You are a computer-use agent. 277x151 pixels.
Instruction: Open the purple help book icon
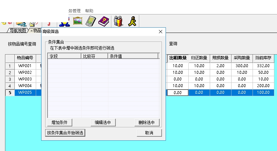104,21
